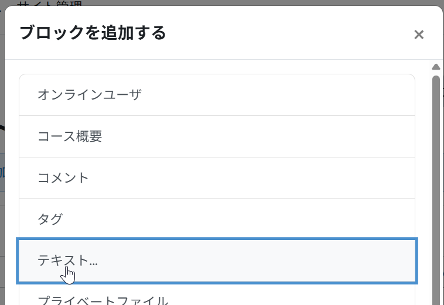This screenshot has width=444, height=305.
Task: Click the ブロックを追加する dialog heading
Action: click(x=93, y=33)
